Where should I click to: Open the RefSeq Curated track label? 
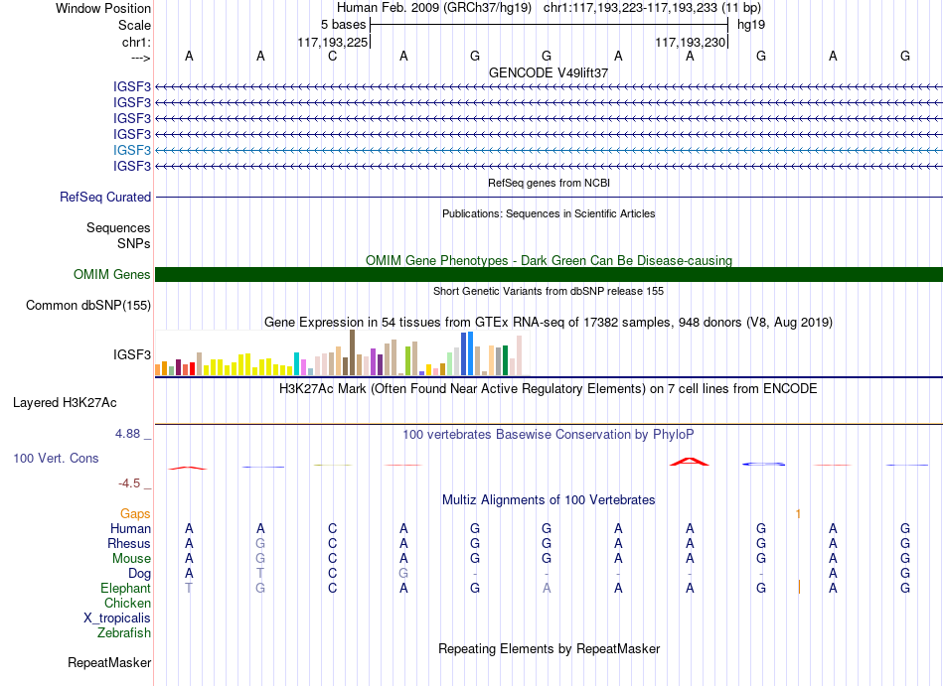click(x=105, y=197)
